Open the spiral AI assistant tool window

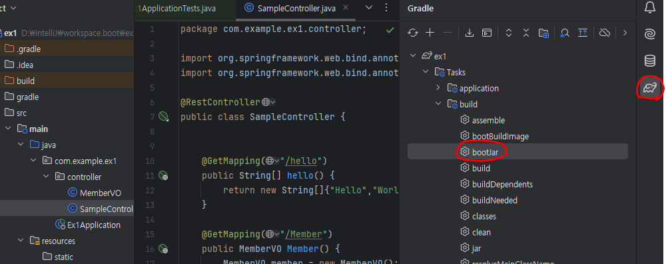(x=650, y=34)
